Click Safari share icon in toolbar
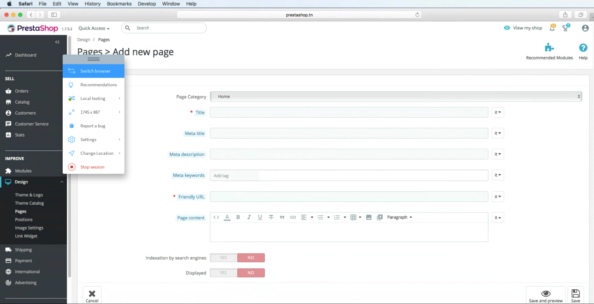This screenshot has height=304, width=594. [x=565, y=15]
